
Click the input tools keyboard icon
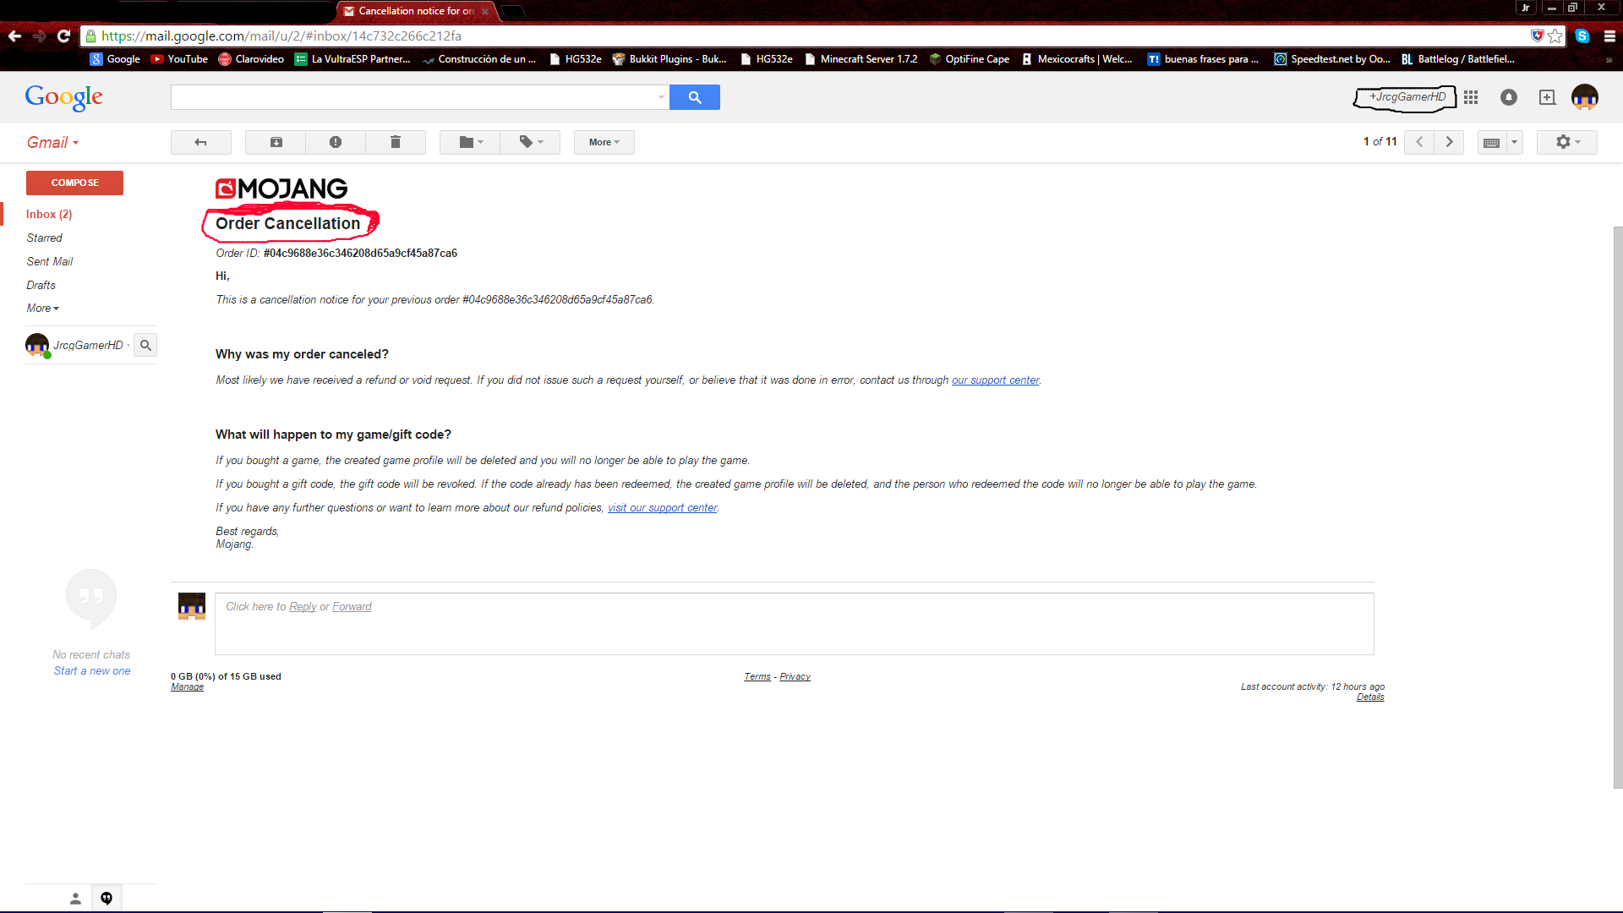(x=1492, y=142)
